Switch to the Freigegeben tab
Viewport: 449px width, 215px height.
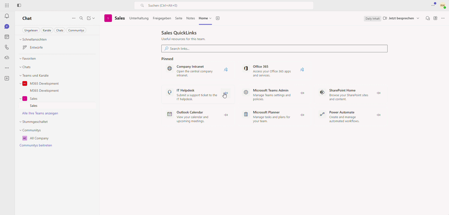click(x=162, y=18)
